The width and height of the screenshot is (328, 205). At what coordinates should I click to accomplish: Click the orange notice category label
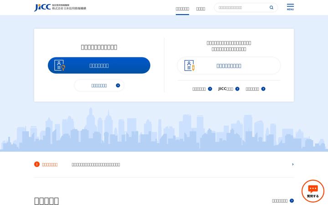pyautogui.click(x=50, y=164)
